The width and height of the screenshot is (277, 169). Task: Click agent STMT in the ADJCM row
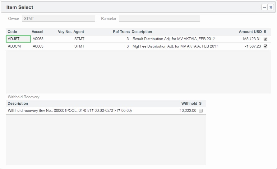click(x=79, y=46)
